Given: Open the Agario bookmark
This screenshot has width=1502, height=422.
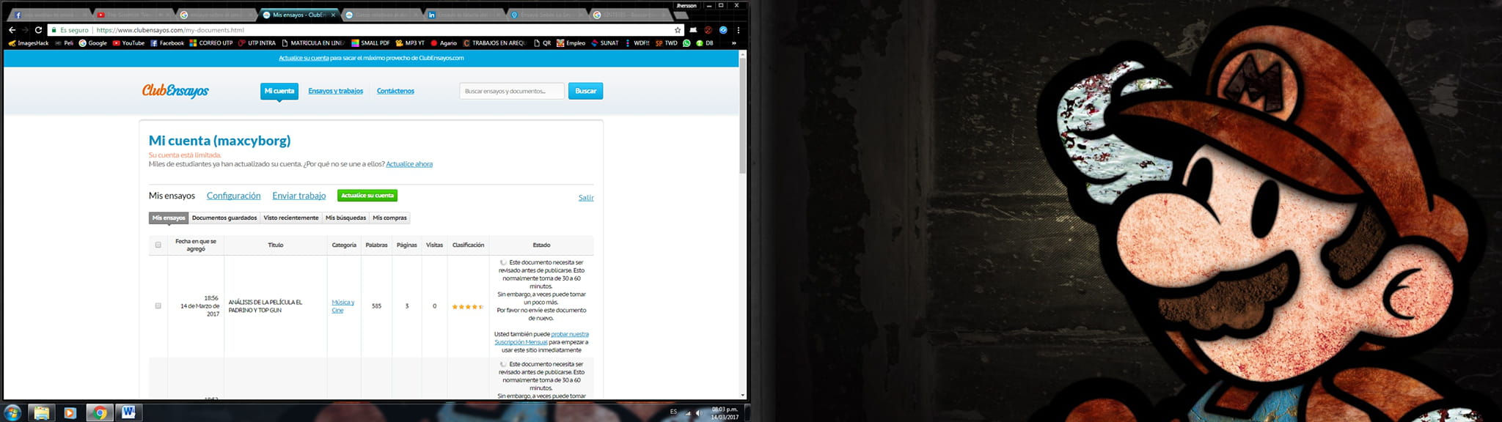Looking at the screenshot, I should [444, 43].
